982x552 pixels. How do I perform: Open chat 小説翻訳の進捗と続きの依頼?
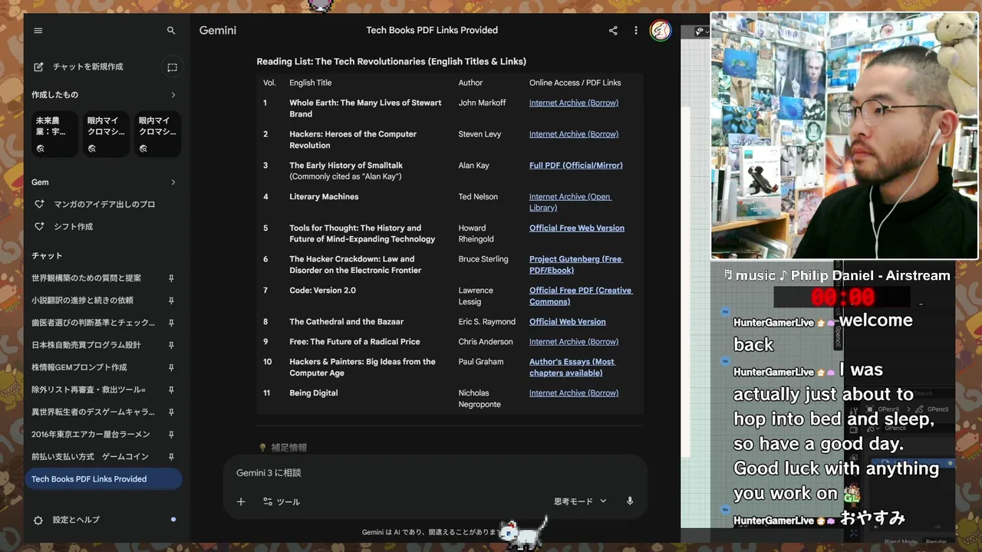tap(82, 301)
